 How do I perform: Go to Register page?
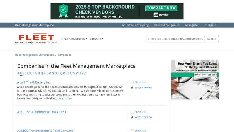192,25
